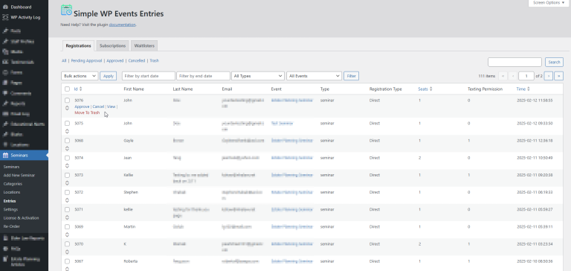Focus the Filter by end date field

point(203,76)
